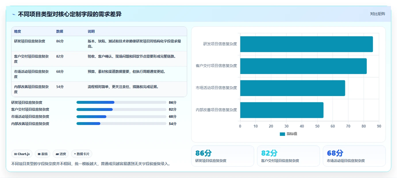
Task: Click the 86分 value beside progress bar
Action: pyautogui.click(x=173, y=102)
